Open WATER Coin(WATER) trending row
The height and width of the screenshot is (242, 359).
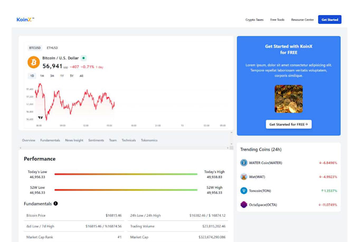[x=288, y=162]
